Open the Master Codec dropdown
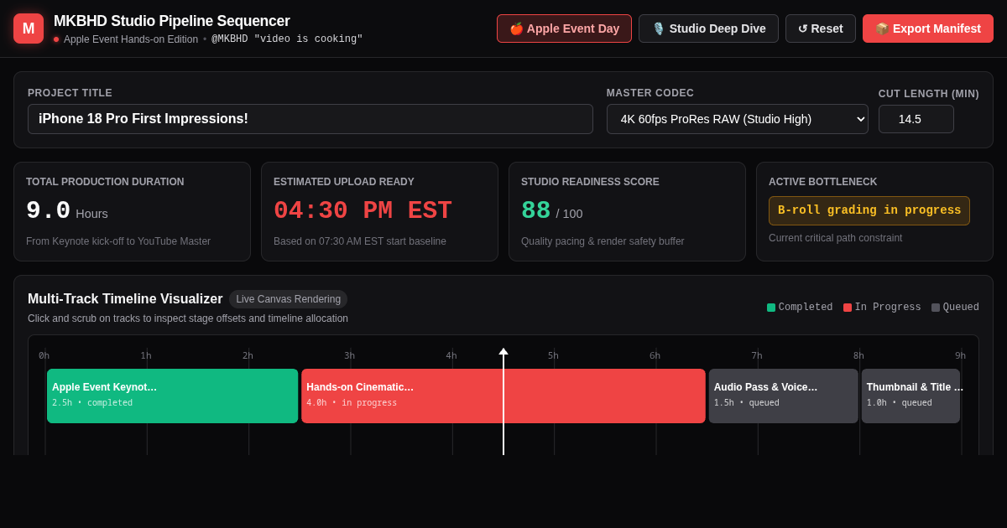 738,119
